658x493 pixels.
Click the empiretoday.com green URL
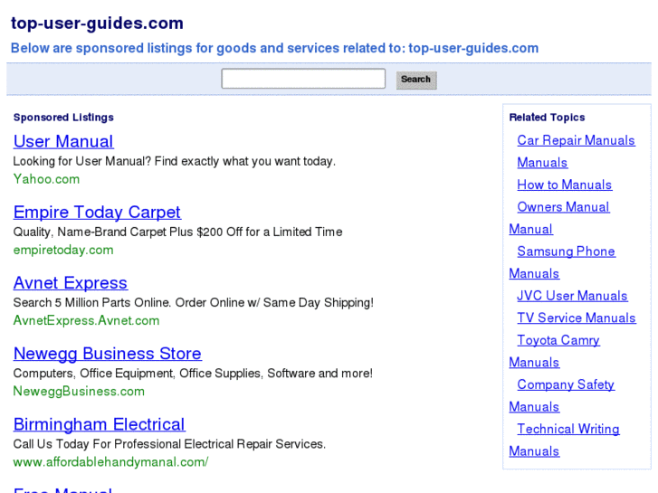63,250
